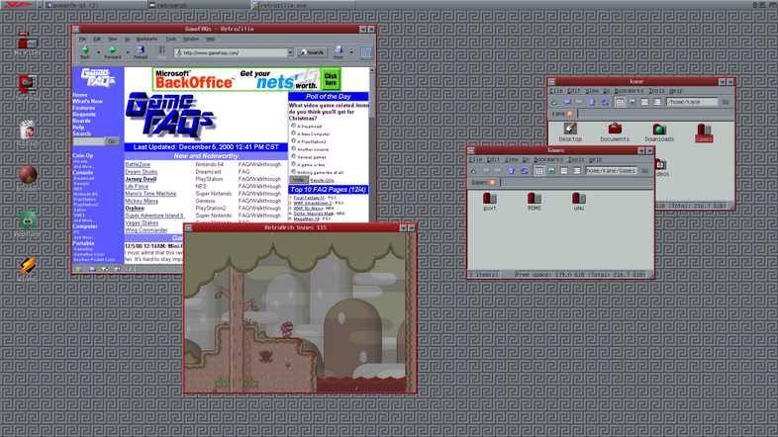This screenshot has height=437, width=778.
Task: Reload folder view in Games window
Action: 524,171
